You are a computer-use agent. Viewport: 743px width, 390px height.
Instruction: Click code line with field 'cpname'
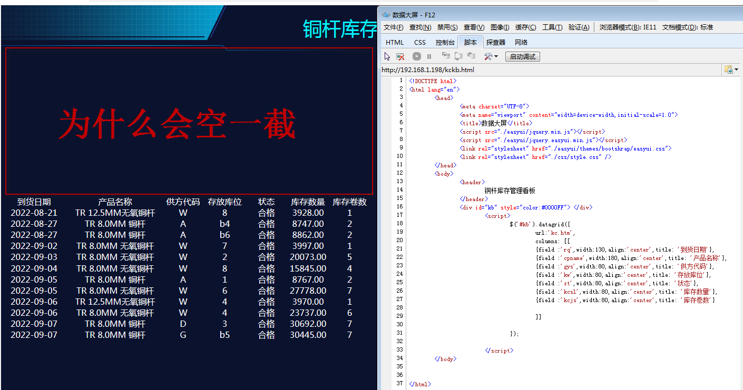coord(631,258)
